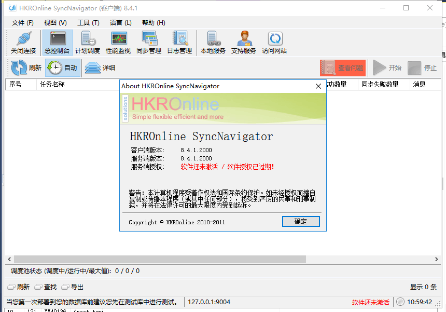
Task: Click 确定 in the About dialog
Action: (x=301, y=222)
